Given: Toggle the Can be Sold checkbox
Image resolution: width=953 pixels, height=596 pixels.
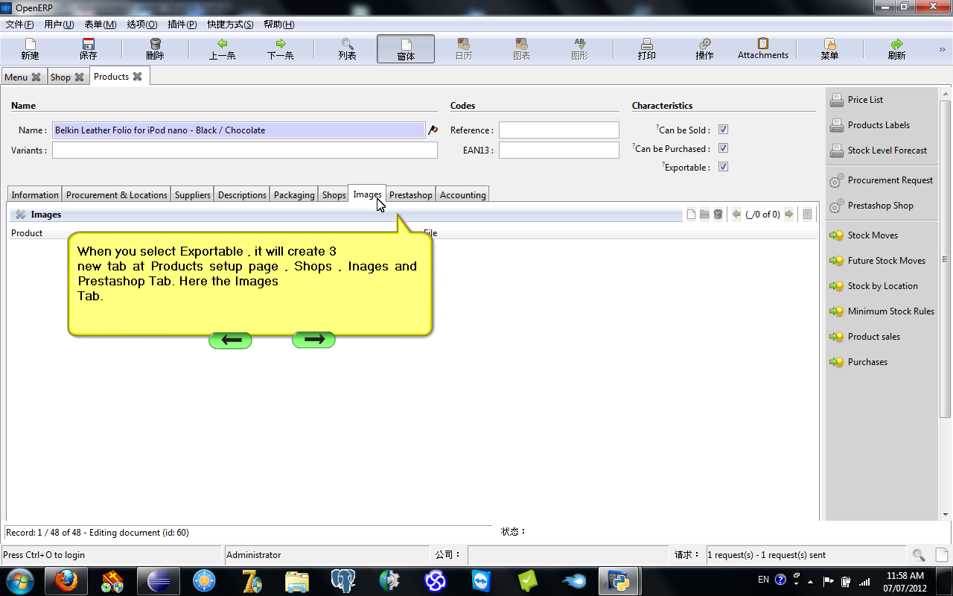Looking at the screenshot, I should tap(723, 130).
